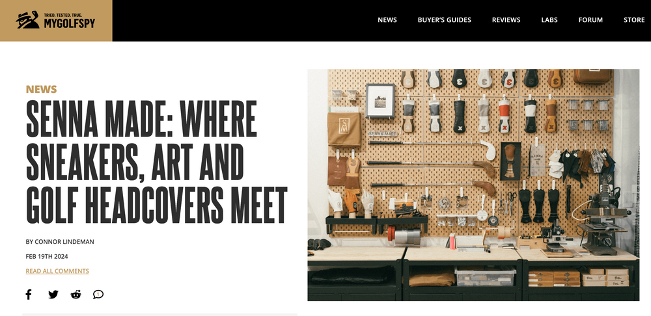Click the gray bar beneath share icons
Viewport: 651px width, 316px height.
pyautogui.click(x=160, y=315)
